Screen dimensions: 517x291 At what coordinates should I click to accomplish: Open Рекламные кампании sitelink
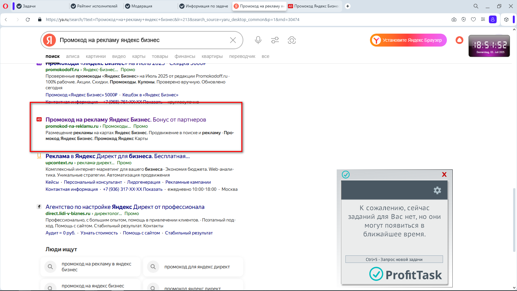(188, 182)
